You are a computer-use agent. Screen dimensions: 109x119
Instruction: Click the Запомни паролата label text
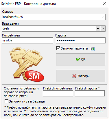click(74, 48)
